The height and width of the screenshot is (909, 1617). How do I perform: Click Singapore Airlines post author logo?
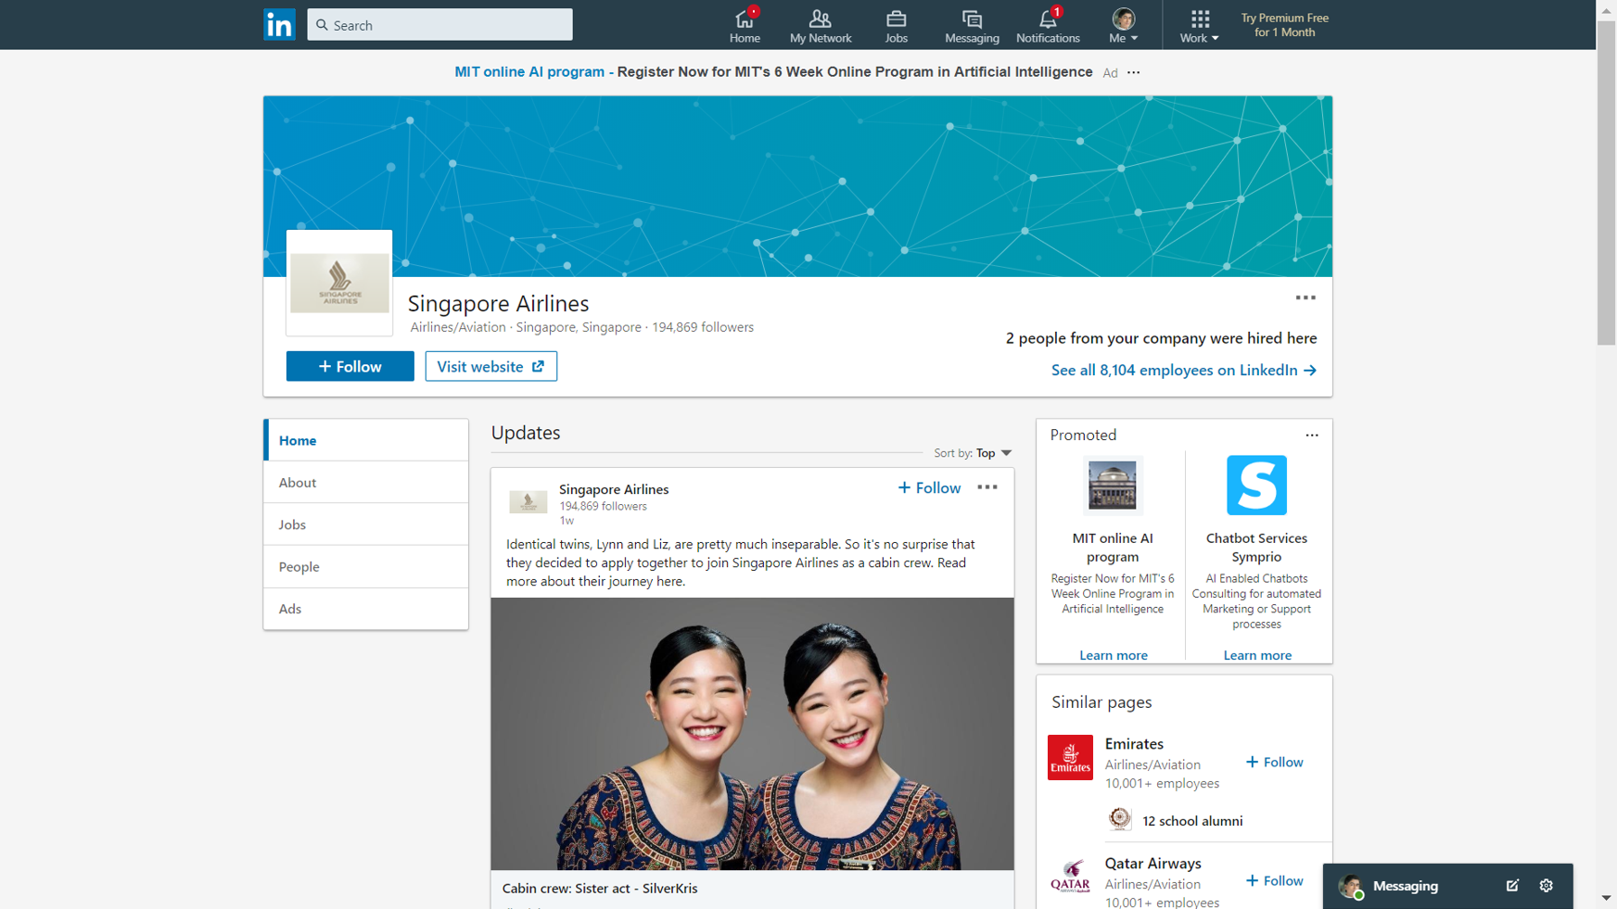pyautogui.click(x=528, y=502)
